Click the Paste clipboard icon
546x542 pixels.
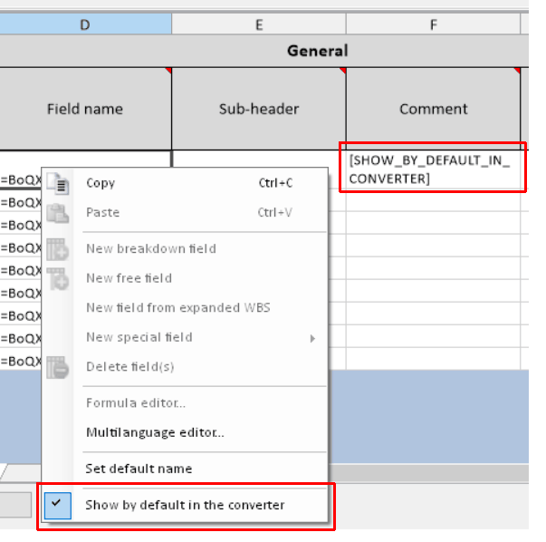(57, 213)
